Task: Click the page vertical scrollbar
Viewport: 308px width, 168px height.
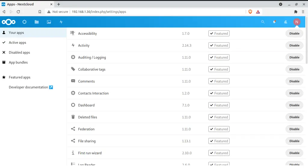Action: (x=306, y=40)
